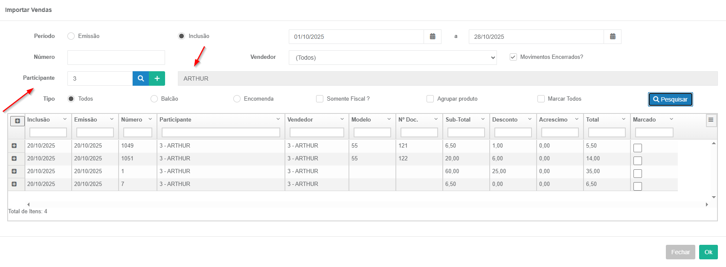726x267 pixels.
Task: Select the Balcão type radio button
Action: (154, 99)
